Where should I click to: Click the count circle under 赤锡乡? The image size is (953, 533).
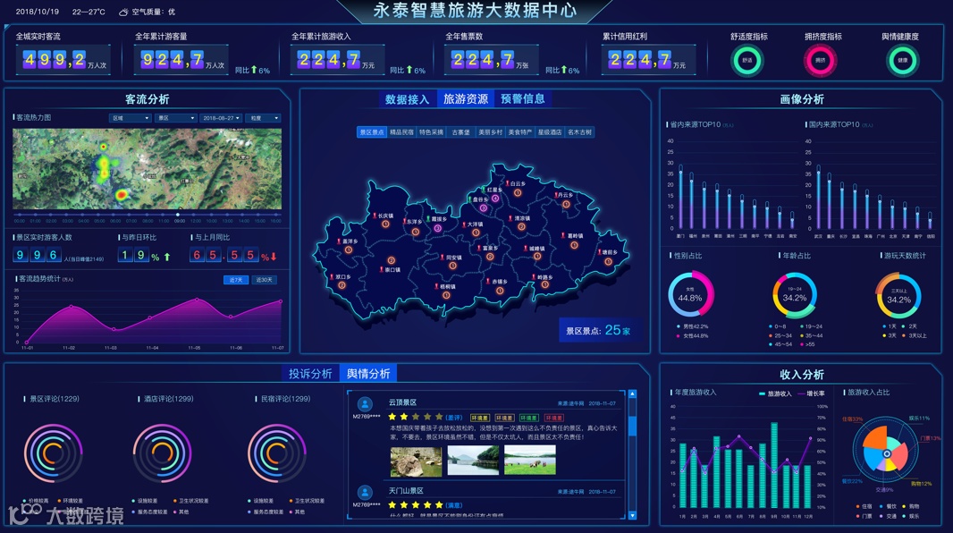click(x=500, y=291)
